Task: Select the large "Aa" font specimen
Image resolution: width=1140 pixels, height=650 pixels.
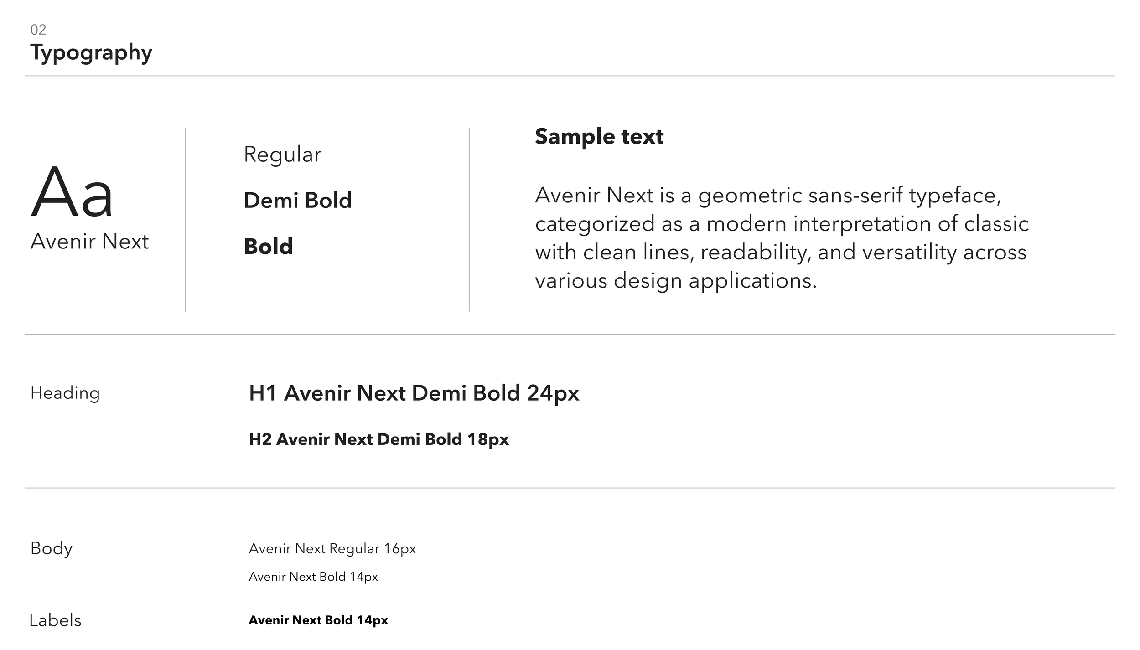Action: (x=72, y=193)
